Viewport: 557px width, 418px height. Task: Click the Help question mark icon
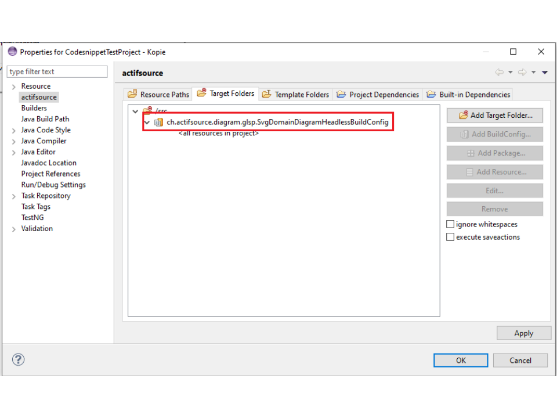click(19, 360)
